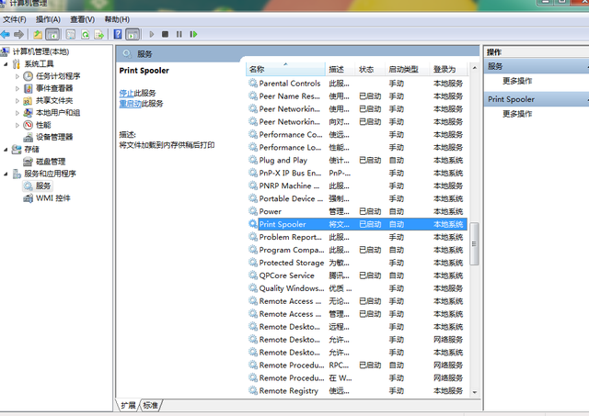Sort by the 状态 column header

[370, 69]
